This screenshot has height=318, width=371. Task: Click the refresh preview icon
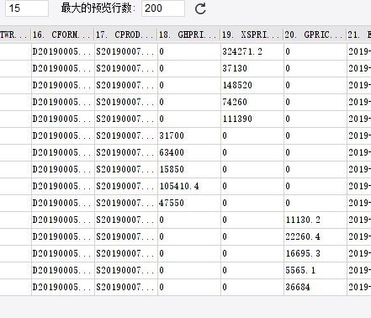pos(200,8)
